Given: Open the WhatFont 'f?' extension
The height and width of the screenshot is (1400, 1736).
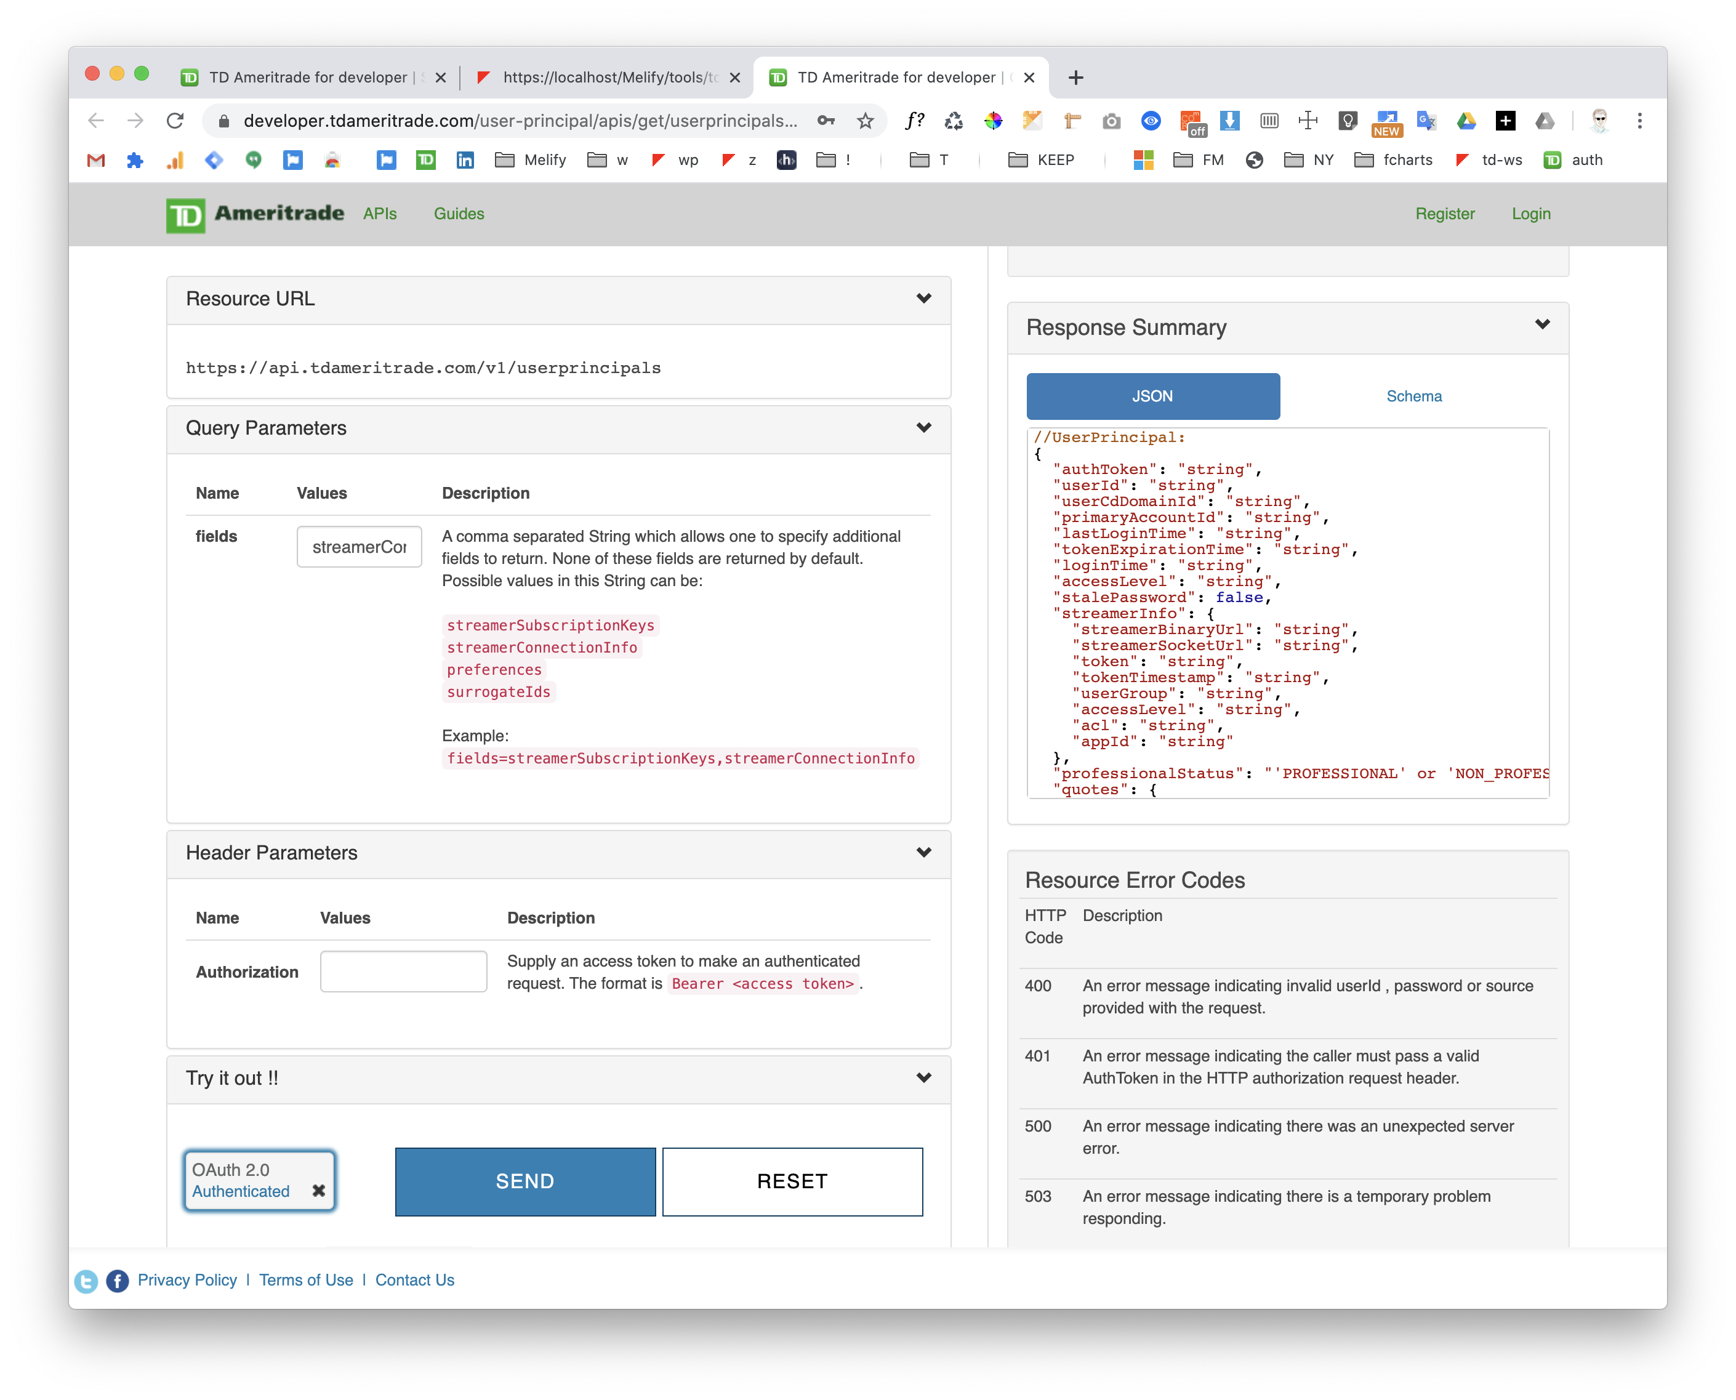Looking at the screenshot, I should tap(914, 121).
